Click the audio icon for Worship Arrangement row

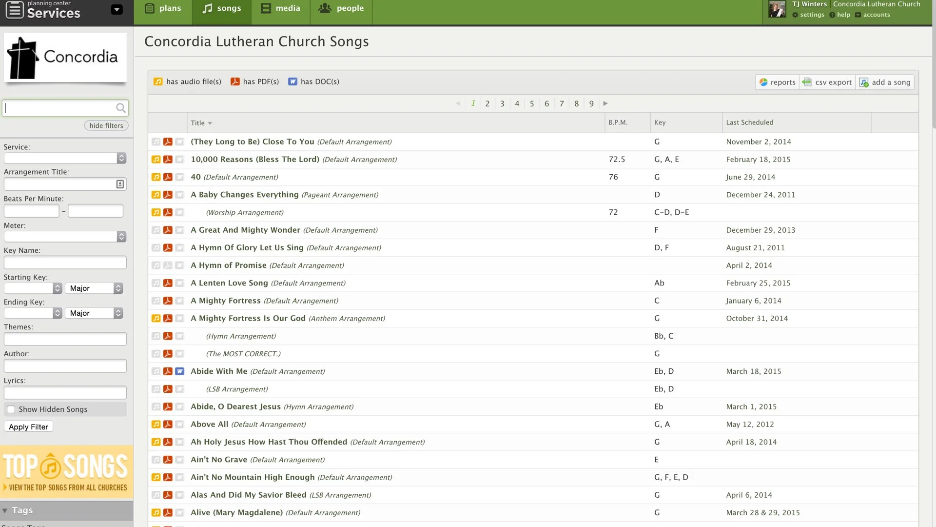pos(156,212)
